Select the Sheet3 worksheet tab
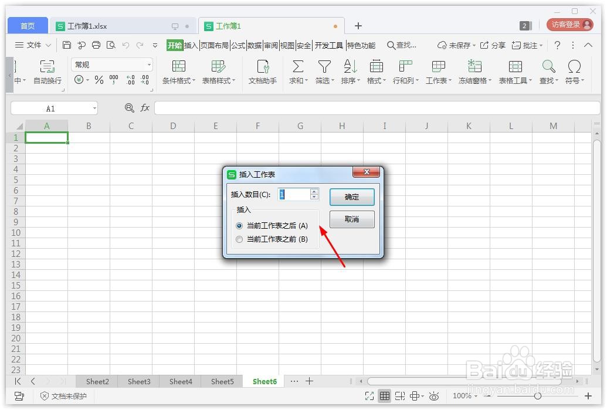This screenshot has width=607, height=410. 138,381
